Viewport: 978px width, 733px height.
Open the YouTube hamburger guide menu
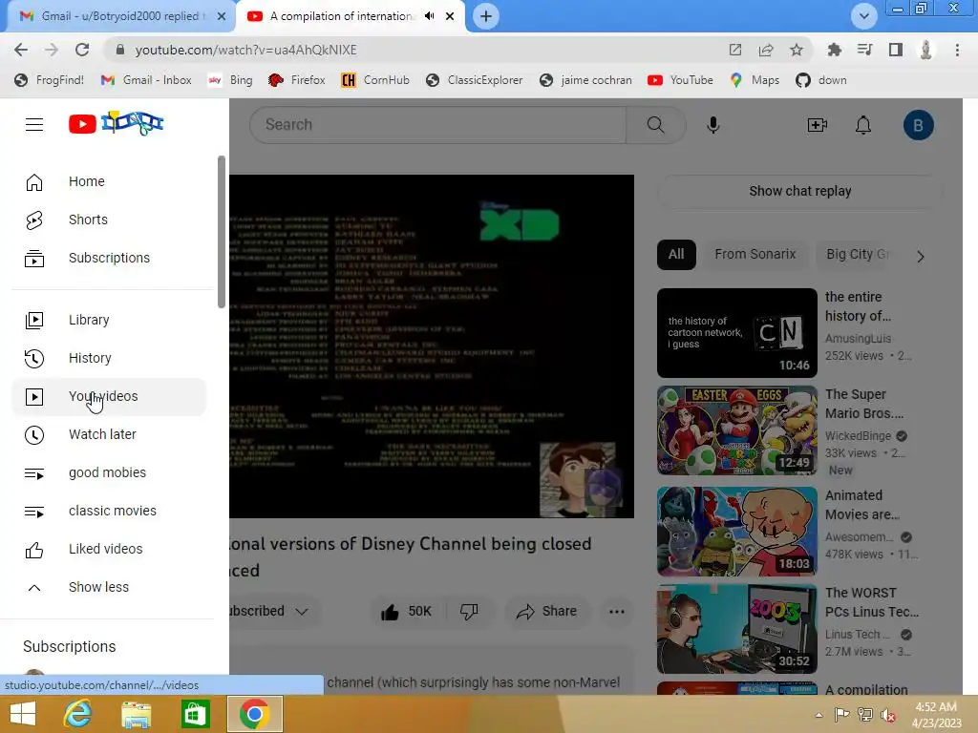point(34,125)
